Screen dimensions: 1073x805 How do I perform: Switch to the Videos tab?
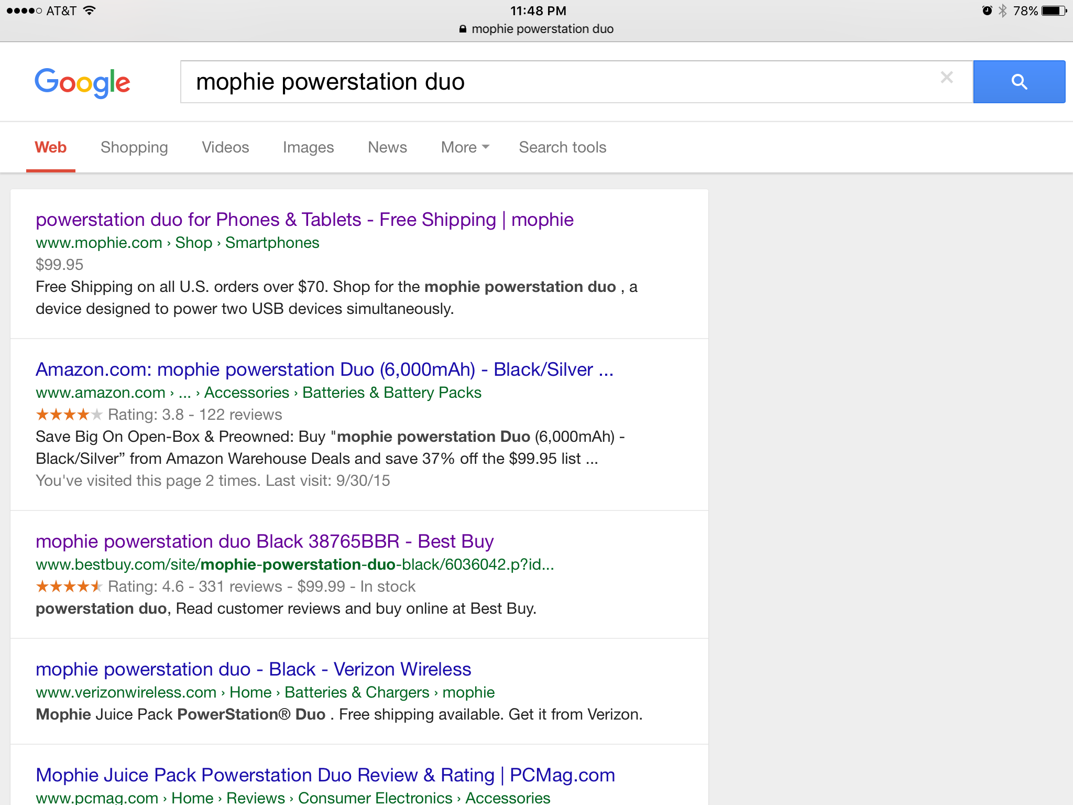(x=225, y=147)
